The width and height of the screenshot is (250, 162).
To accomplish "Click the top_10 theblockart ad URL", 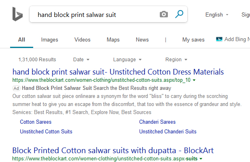I will point(102,80).
